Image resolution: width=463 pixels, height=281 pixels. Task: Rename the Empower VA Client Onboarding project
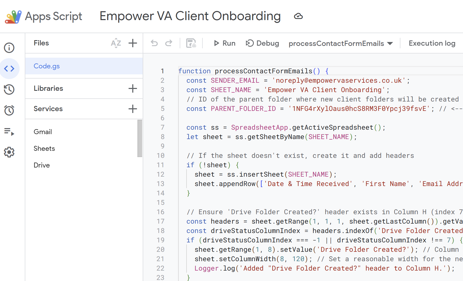190,16
